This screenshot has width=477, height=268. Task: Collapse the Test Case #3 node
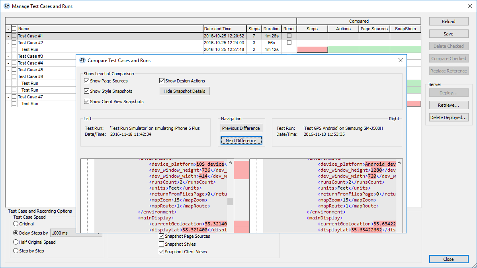(8, 56)
